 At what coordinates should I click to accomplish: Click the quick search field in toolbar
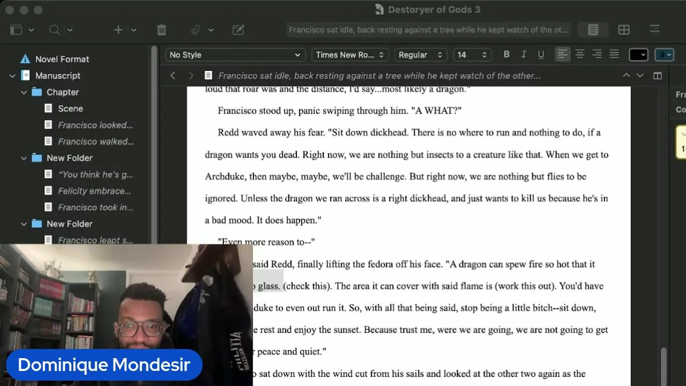pos(428,30)
